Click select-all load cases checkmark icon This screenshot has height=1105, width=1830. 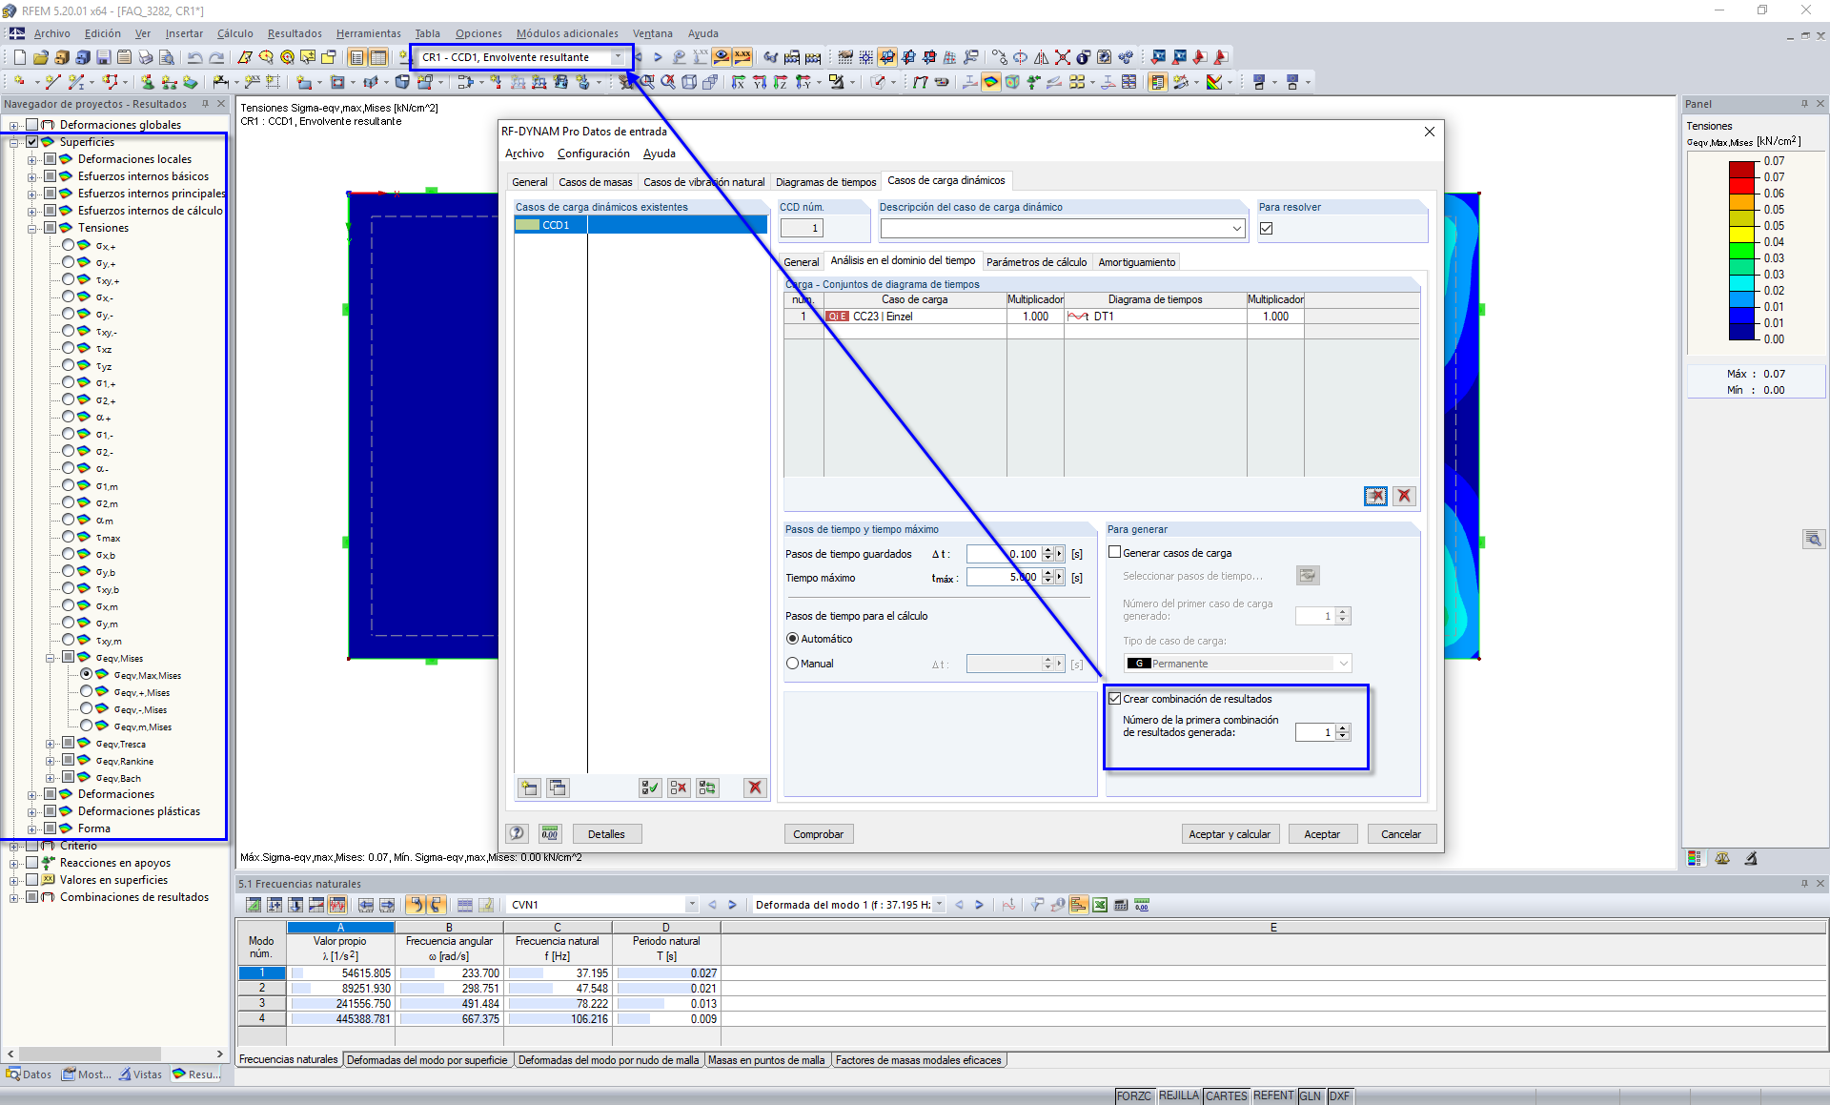point(650,788)
